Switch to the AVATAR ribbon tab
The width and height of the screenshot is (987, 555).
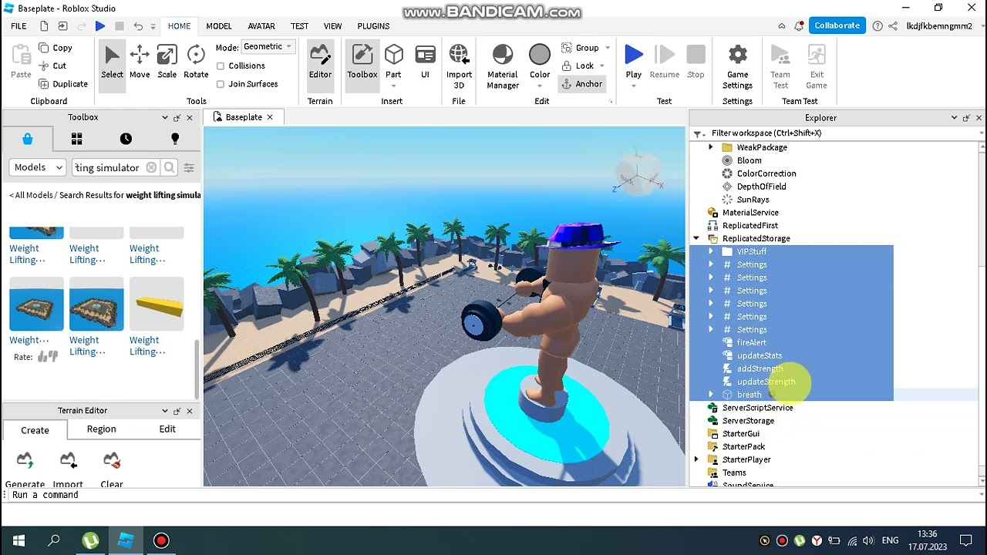pyautogui.click(x=261, y=26)
